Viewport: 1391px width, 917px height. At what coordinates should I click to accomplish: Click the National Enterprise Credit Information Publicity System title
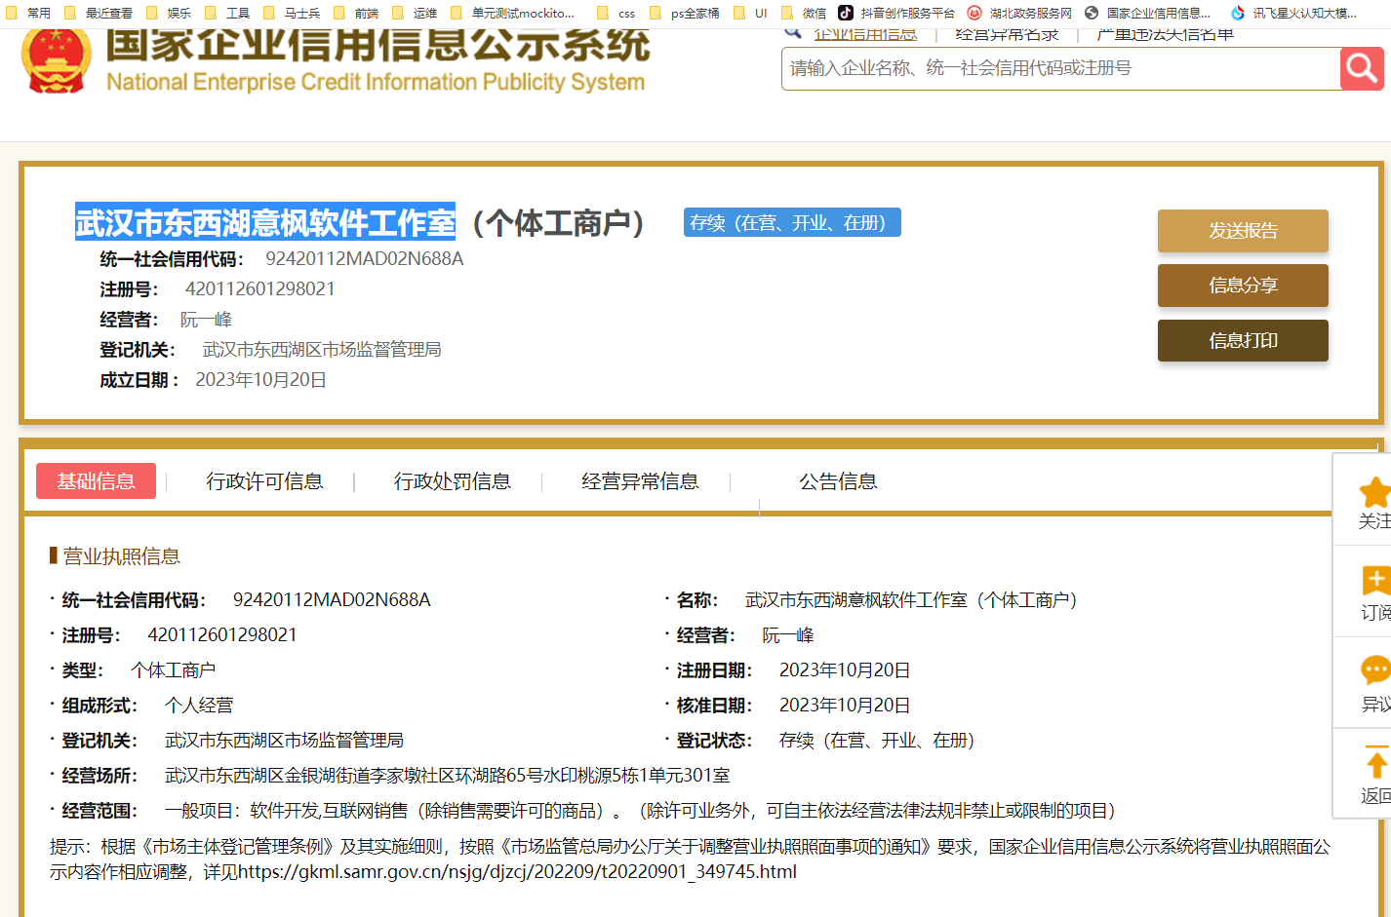(376, 82)
